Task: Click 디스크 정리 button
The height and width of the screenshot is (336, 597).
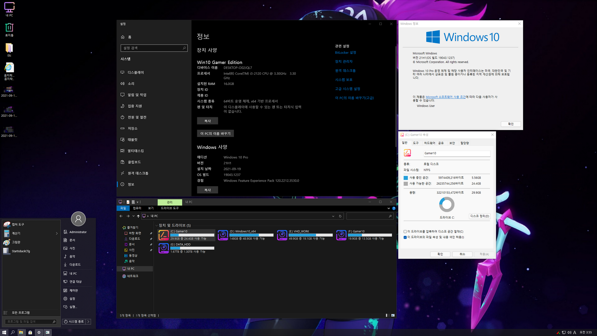Action: click(x=480, y=216)
